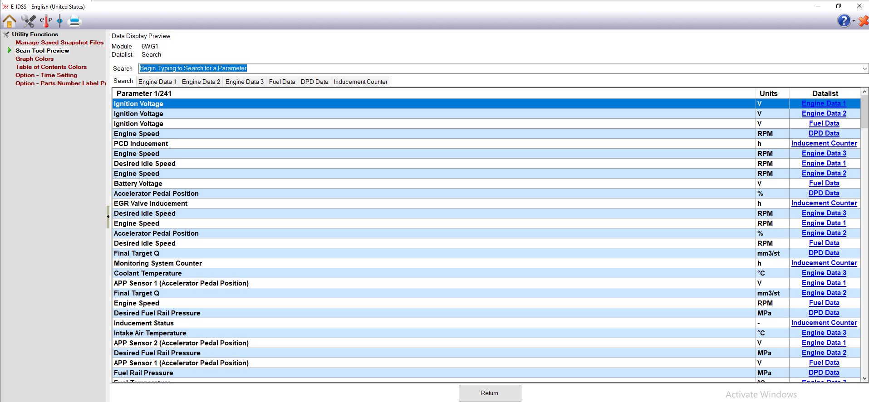Click Engine Data 3 link in Intake Air Temperature row

(824, 333)
